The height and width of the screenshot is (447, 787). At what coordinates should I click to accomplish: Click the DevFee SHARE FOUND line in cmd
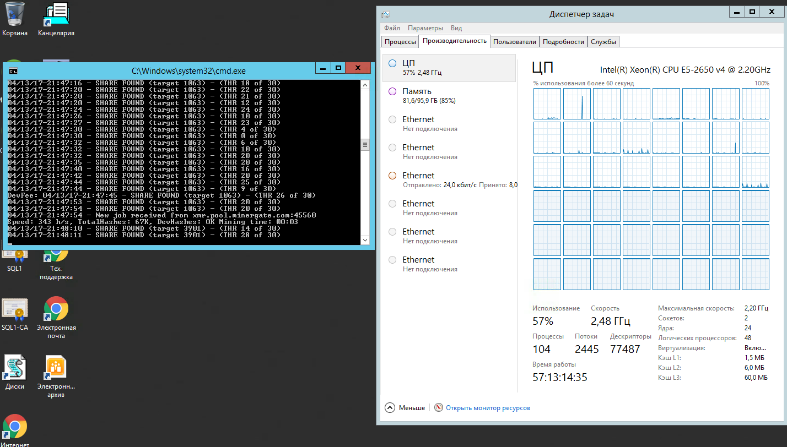pos(162,195)
